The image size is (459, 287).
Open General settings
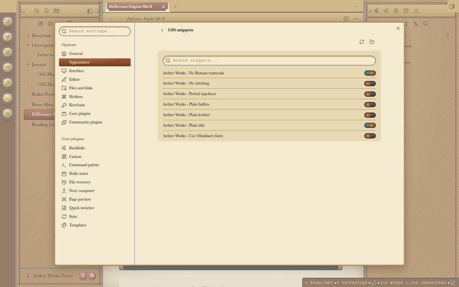[x=95, y=54]
